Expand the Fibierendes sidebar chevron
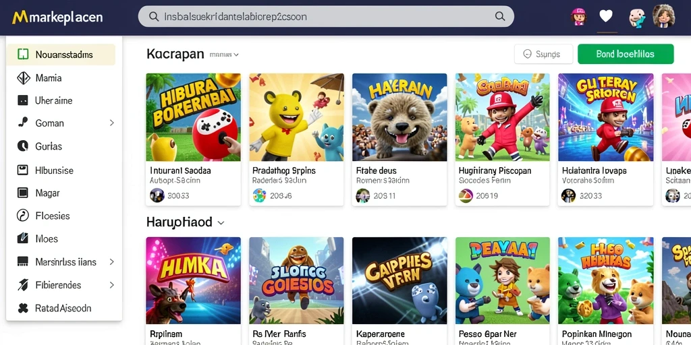Image resolution: width=691 pixels, height=345 pixels. click(x=112, y=285)
